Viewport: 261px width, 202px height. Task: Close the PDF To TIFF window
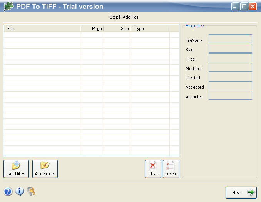(x=253, y=7)
